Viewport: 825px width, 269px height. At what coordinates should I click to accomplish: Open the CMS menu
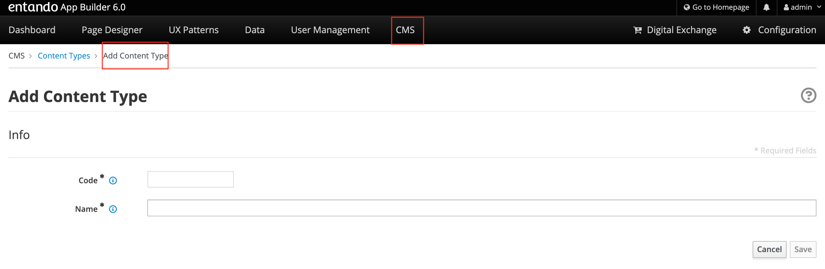click(405, 30)
